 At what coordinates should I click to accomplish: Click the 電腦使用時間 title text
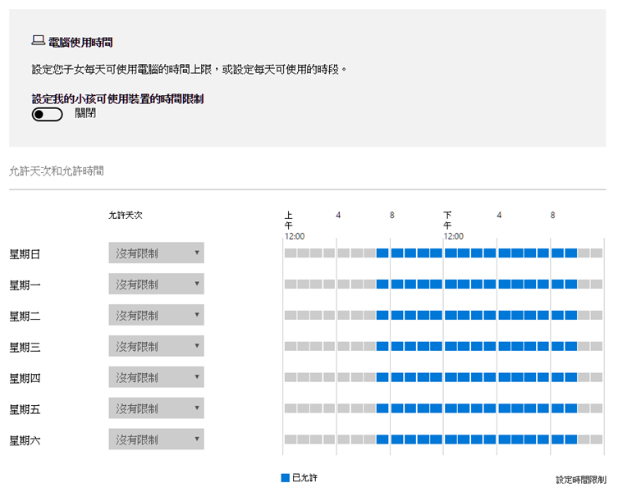click(80, 41)
